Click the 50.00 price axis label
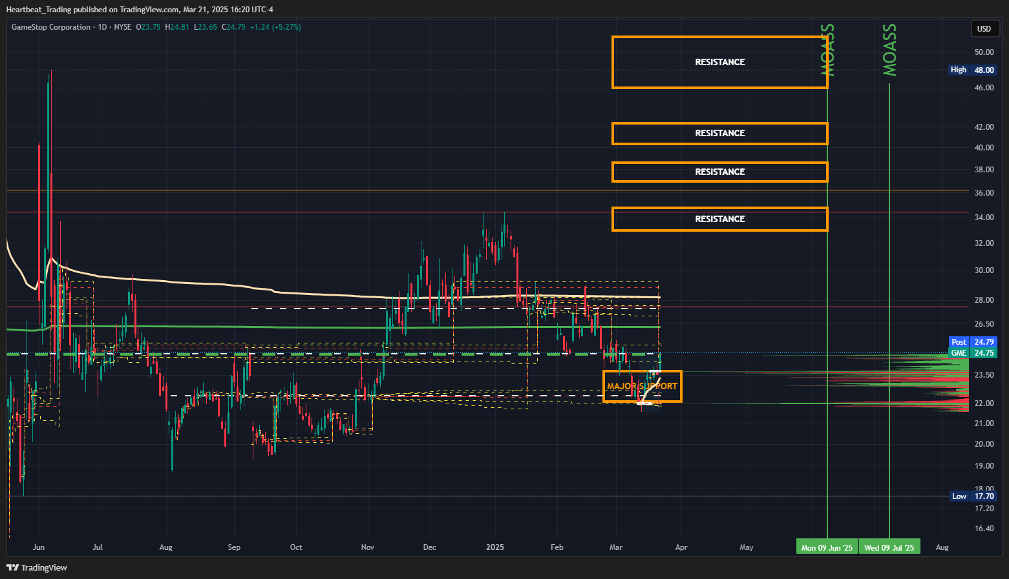This screenshot has height=579, width=1009. [984, 52]
